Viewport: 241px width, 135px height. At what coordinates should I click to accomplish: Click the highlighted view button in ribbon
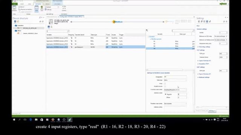pos(37,9)
